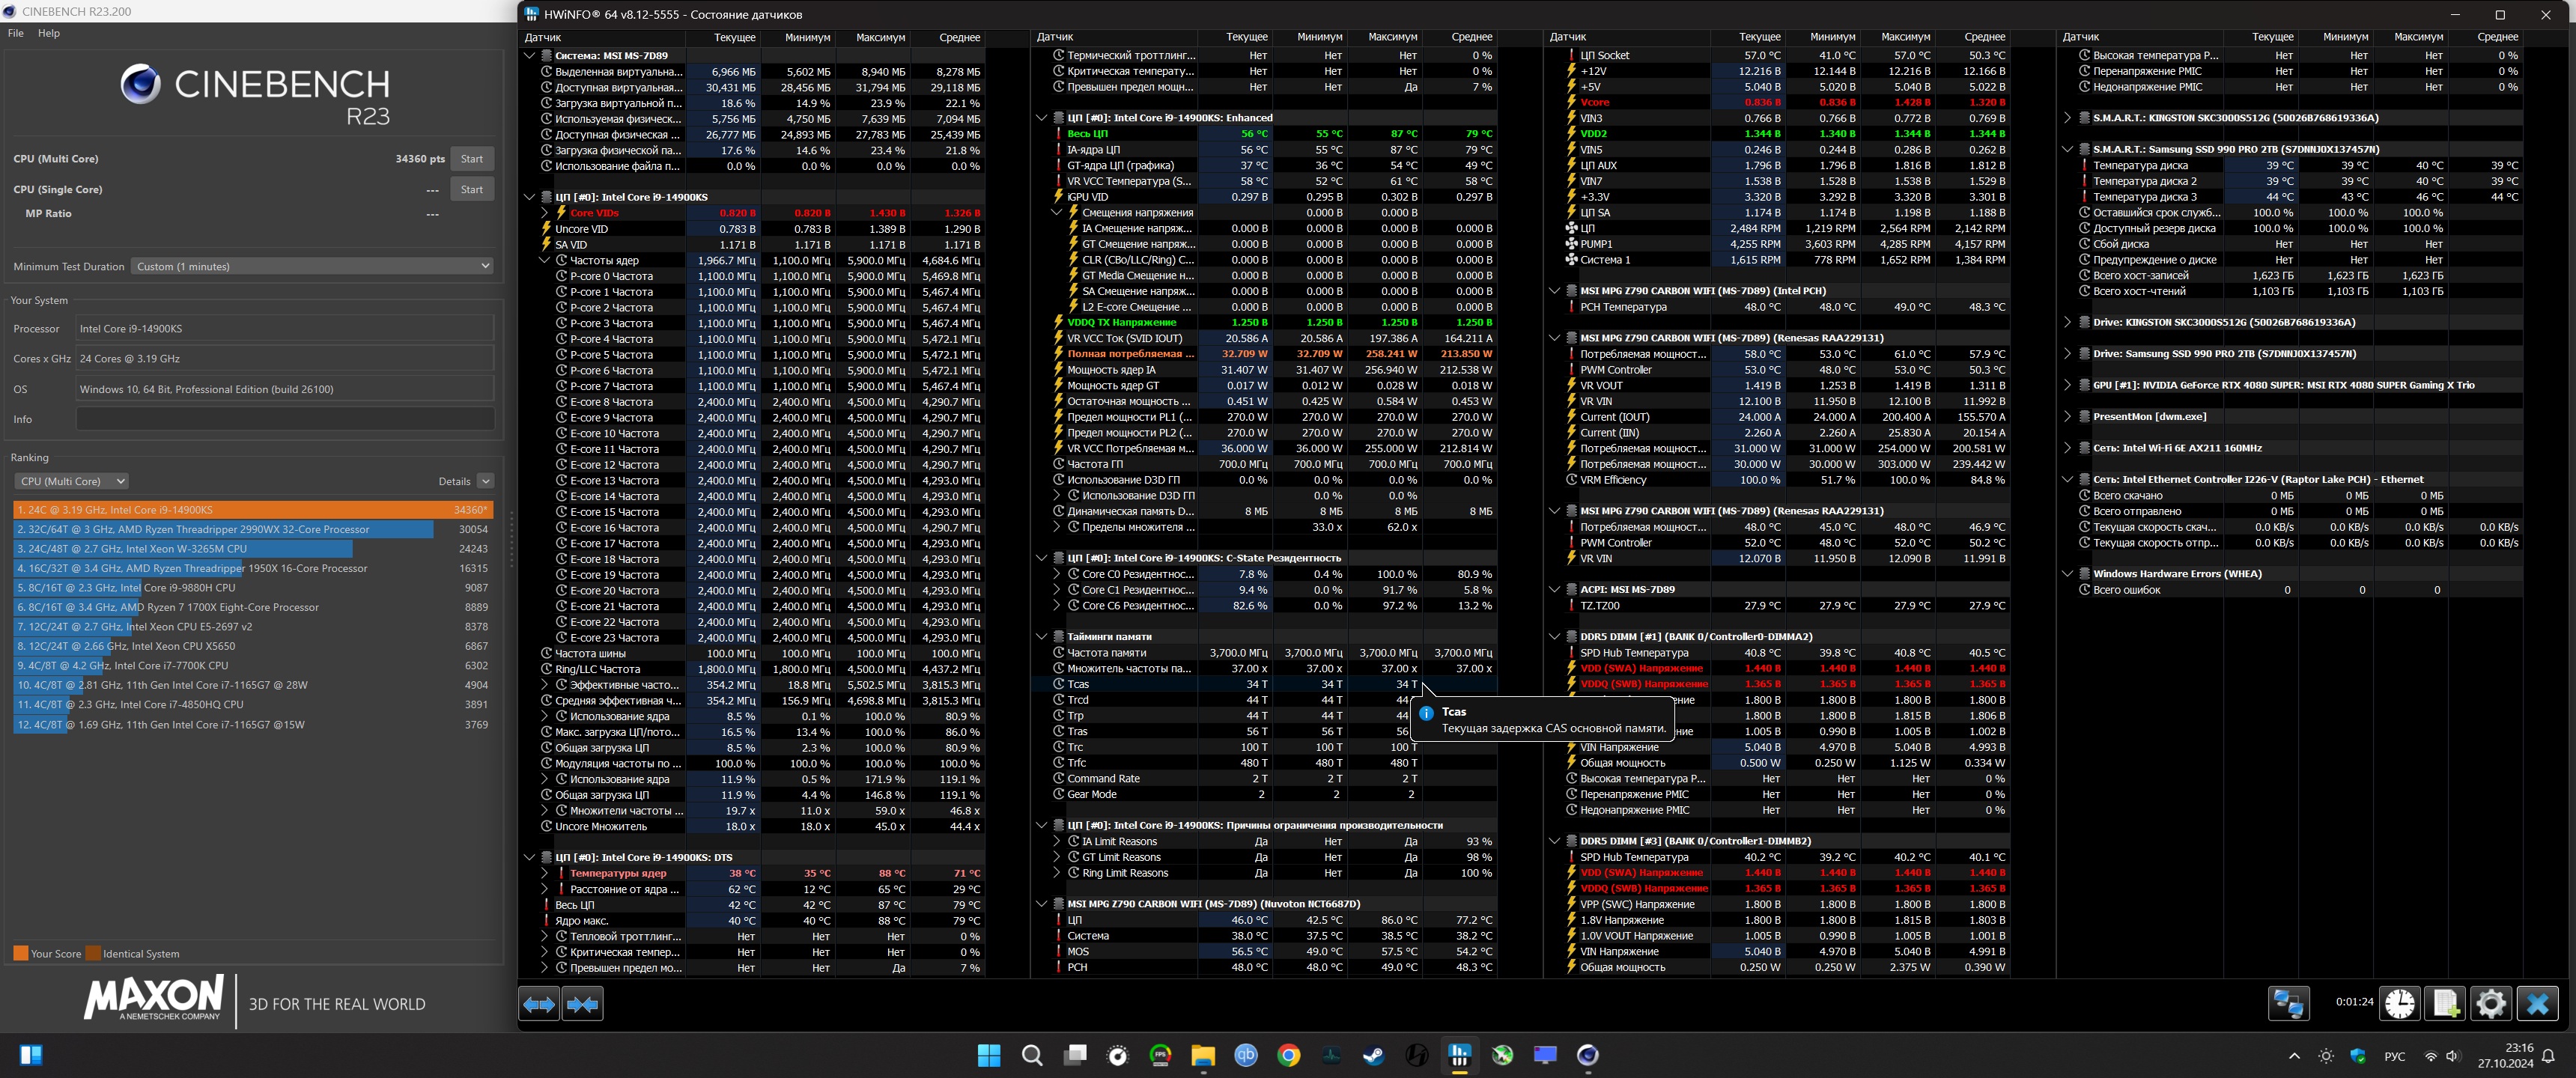Open HWiNFO sensor settings gear icon
The height and width of the screenshot is (1078, 2576).
pos(2491,1003)
